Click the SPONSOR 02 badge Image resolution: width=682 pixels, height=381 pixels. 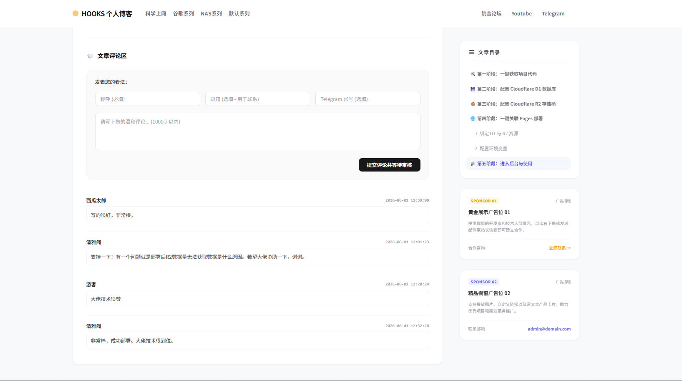(483, 282)
